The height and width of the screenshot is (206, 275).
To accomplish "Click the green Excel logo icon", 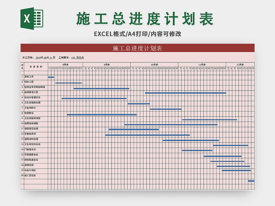I will pyautogui.click(x=32, y=19).
